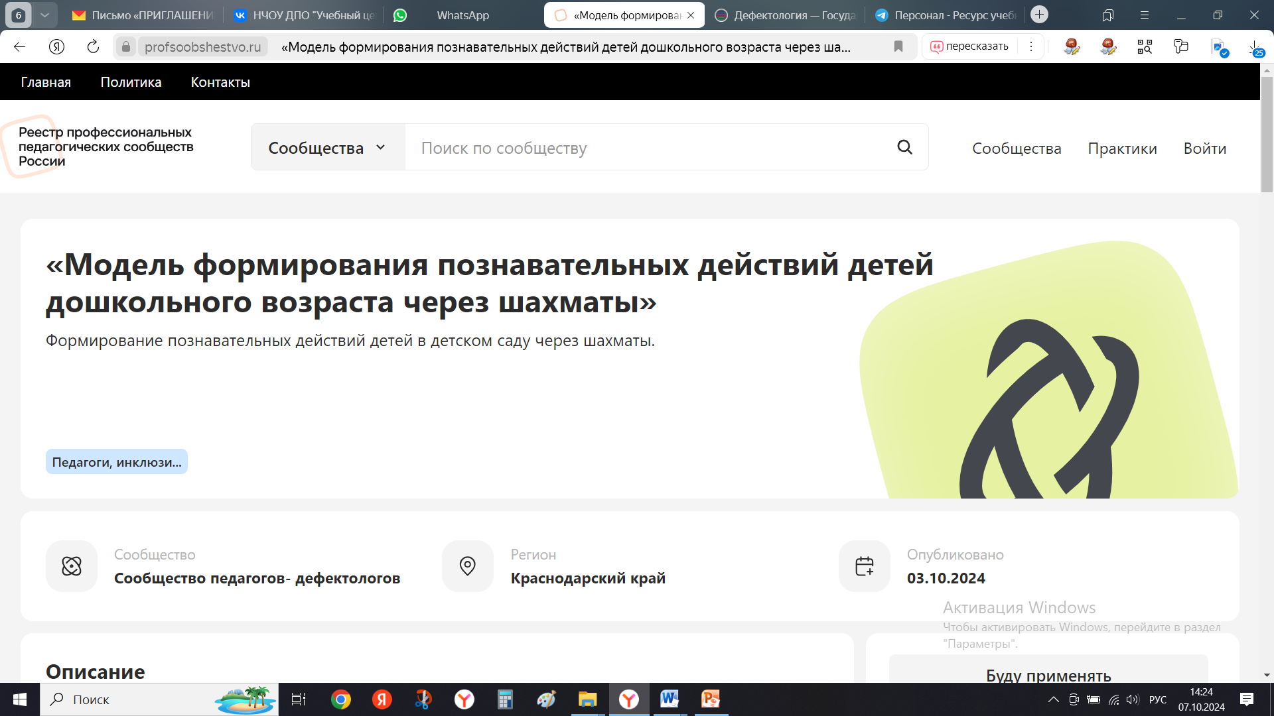Open Yandex home via the Я icon
The image size is (1274, 716).
(x=56, y=46)
